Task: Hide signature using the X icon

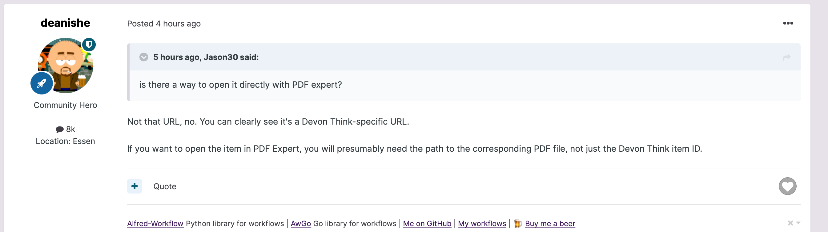Action: (x=790, y=223)
